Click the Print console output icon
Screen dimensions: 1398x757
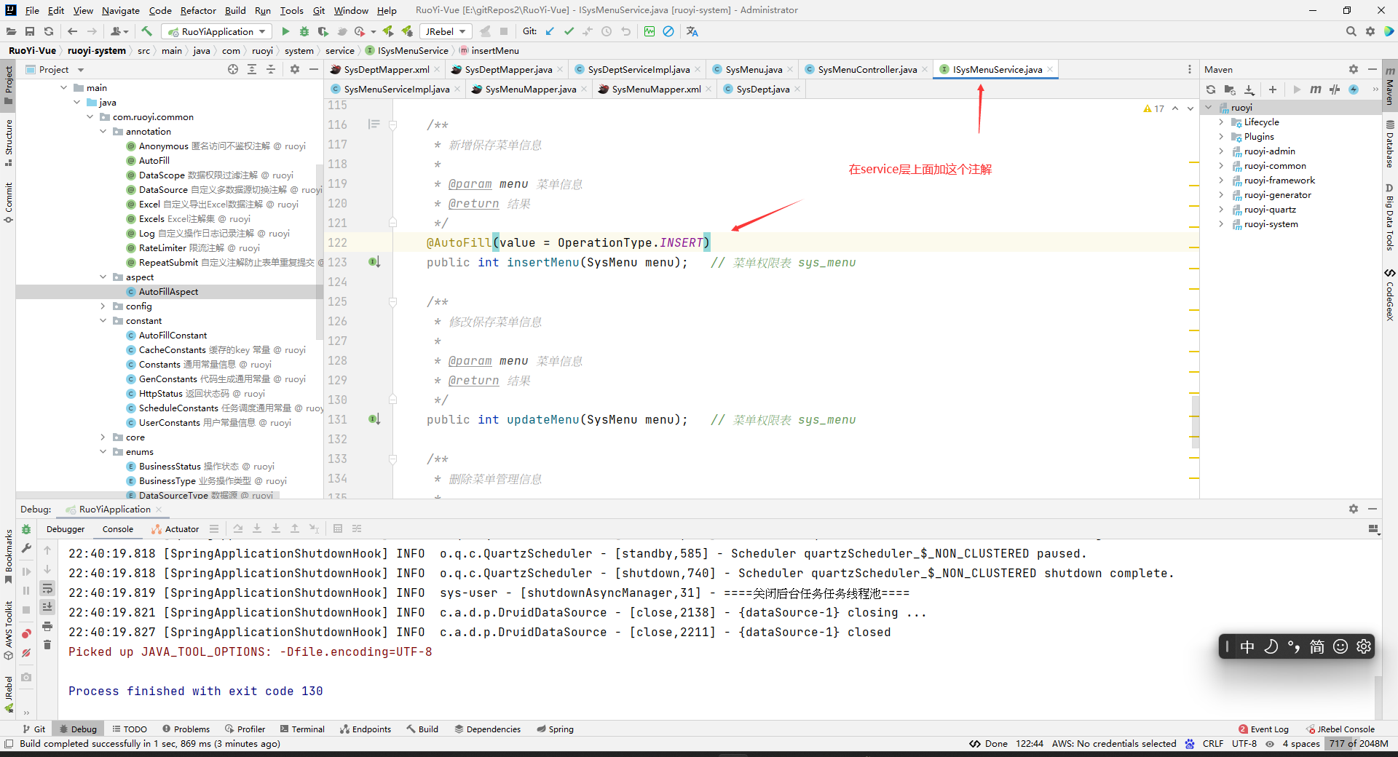pos(47,626)
